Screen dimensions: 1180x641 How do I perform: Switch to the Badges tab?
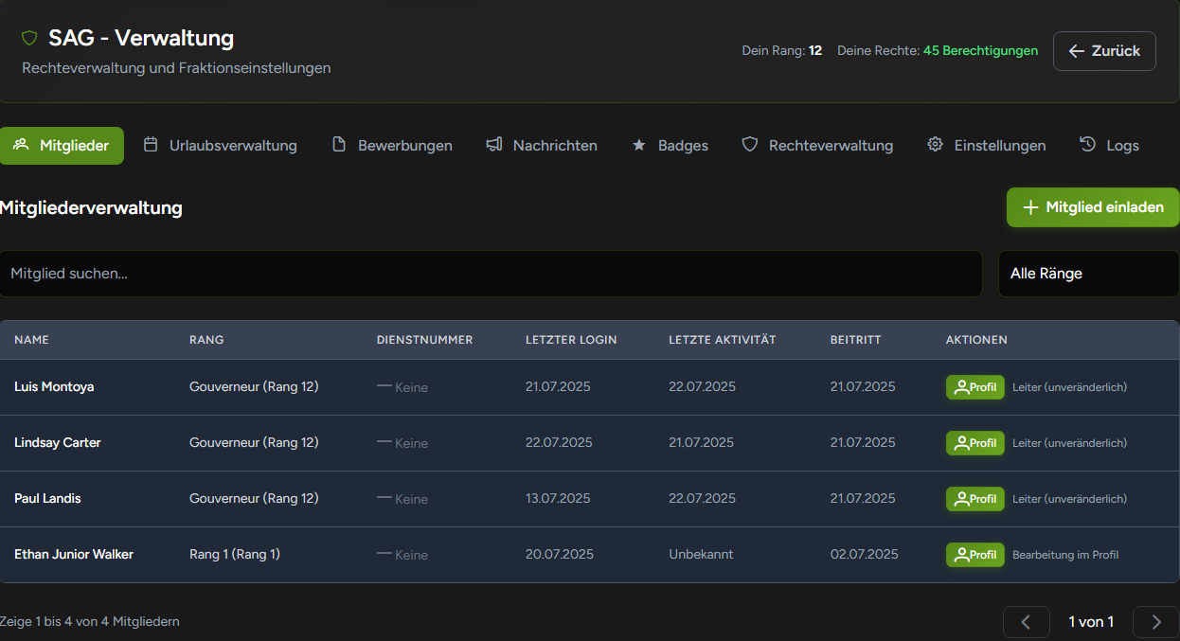point(670,146)
